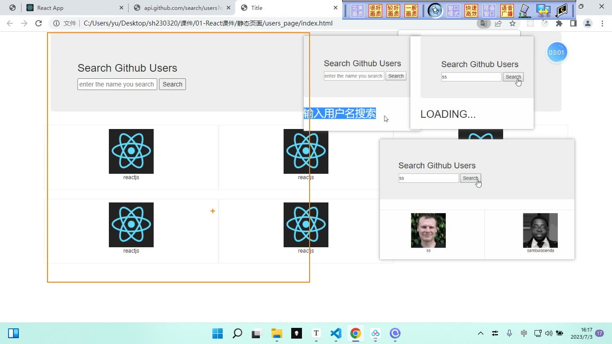This screenshot has width=612, height=344.
Task: Open the translate page icon in address bar
Action: click(x=483, y=23)
